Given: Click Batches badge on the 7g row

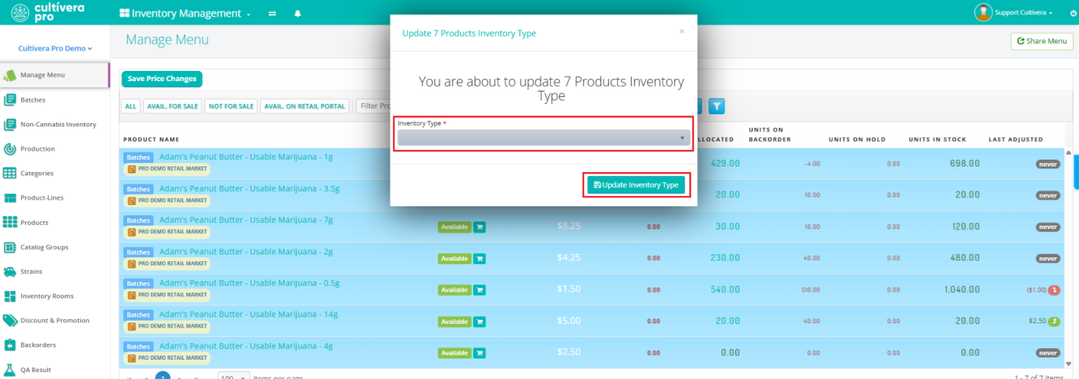Looking at the screenshot, I should [138, 221].
